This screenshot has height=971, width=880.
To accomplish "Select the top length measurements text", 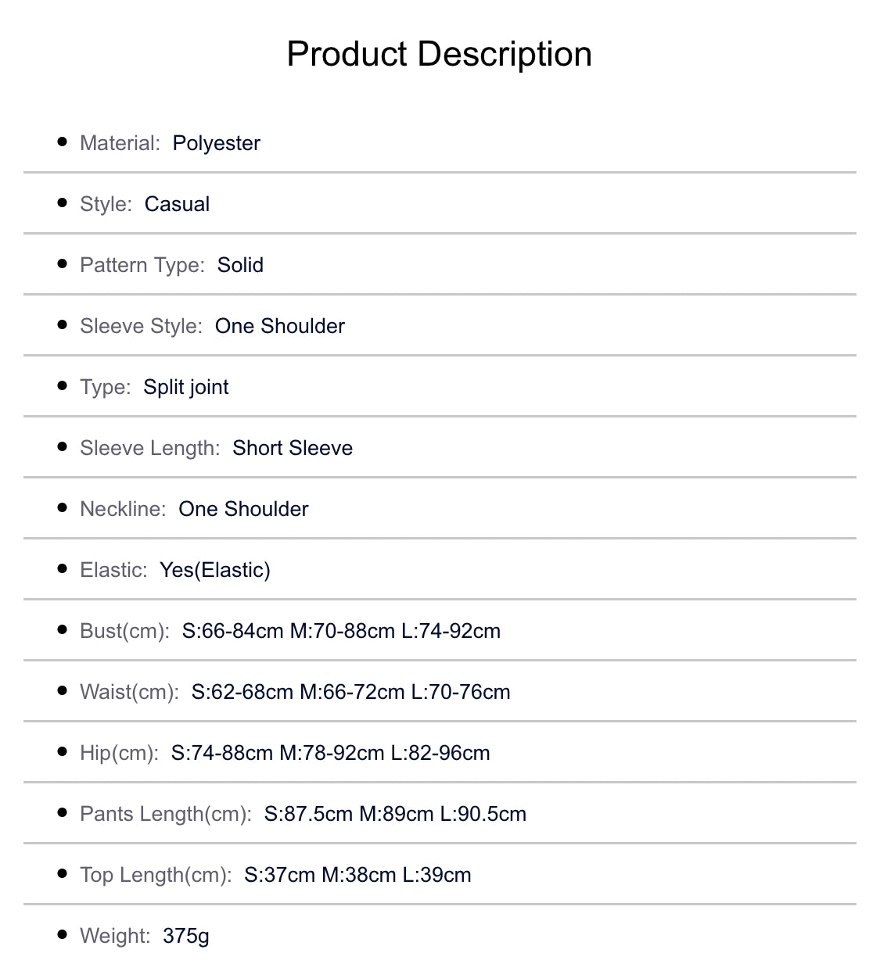I will click(x=357, y=875).
